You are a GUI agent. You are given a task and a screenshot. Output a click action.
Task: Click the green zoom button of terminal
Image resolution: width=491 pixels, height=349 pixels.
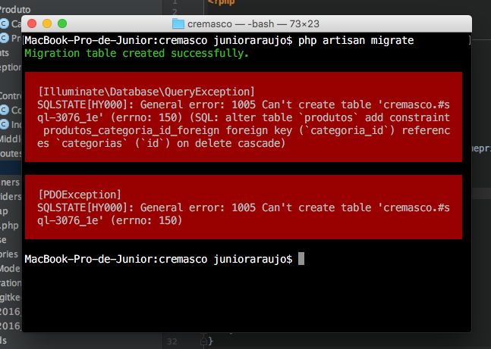point(62,23)
